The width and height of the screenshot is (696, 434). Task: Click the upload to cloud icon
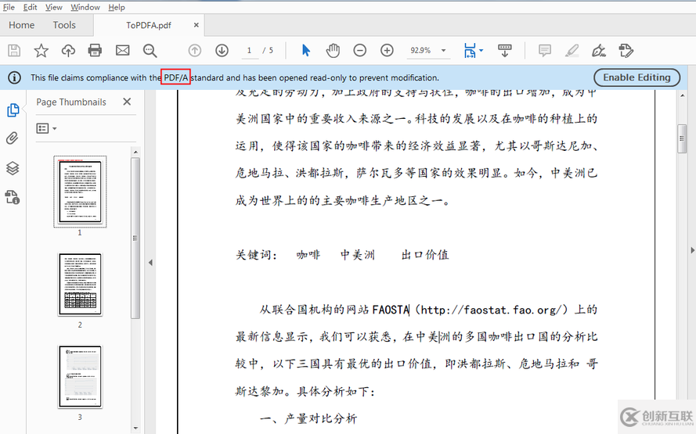coord(68,51)
